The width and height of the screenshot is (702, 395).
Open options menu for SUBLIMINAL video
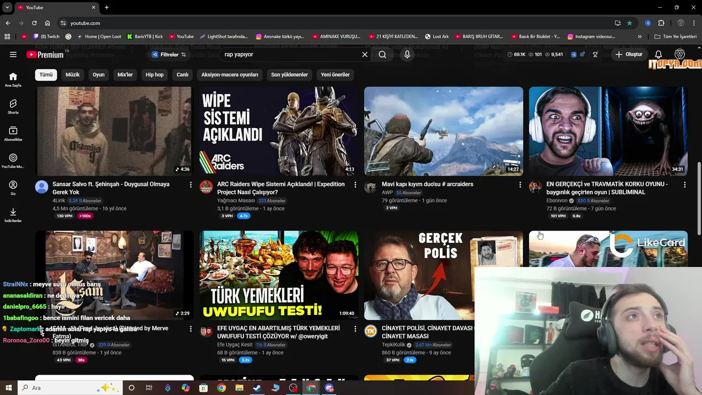[x=684, y=185]
